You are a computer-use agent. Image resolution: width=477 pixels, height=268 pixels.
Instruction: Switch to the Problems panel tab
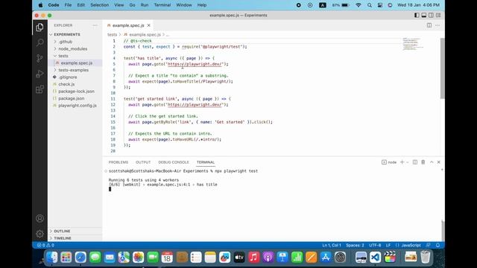[x=119, y=162]
